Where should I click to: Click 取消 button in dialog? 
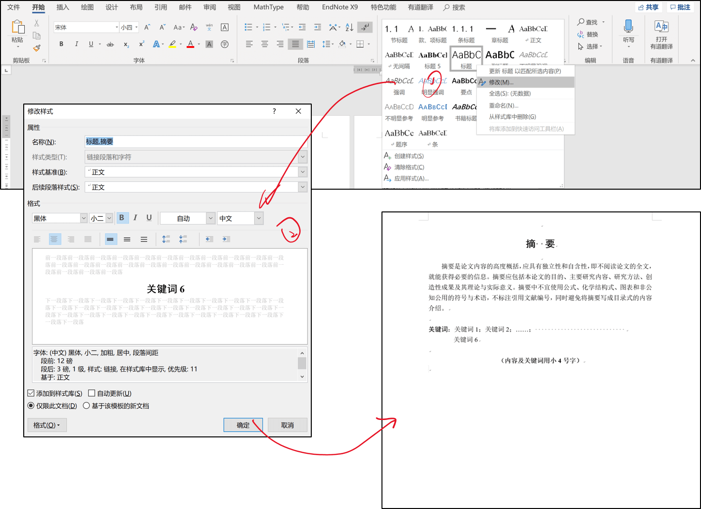pyautogui.click(x=288, y=425)
